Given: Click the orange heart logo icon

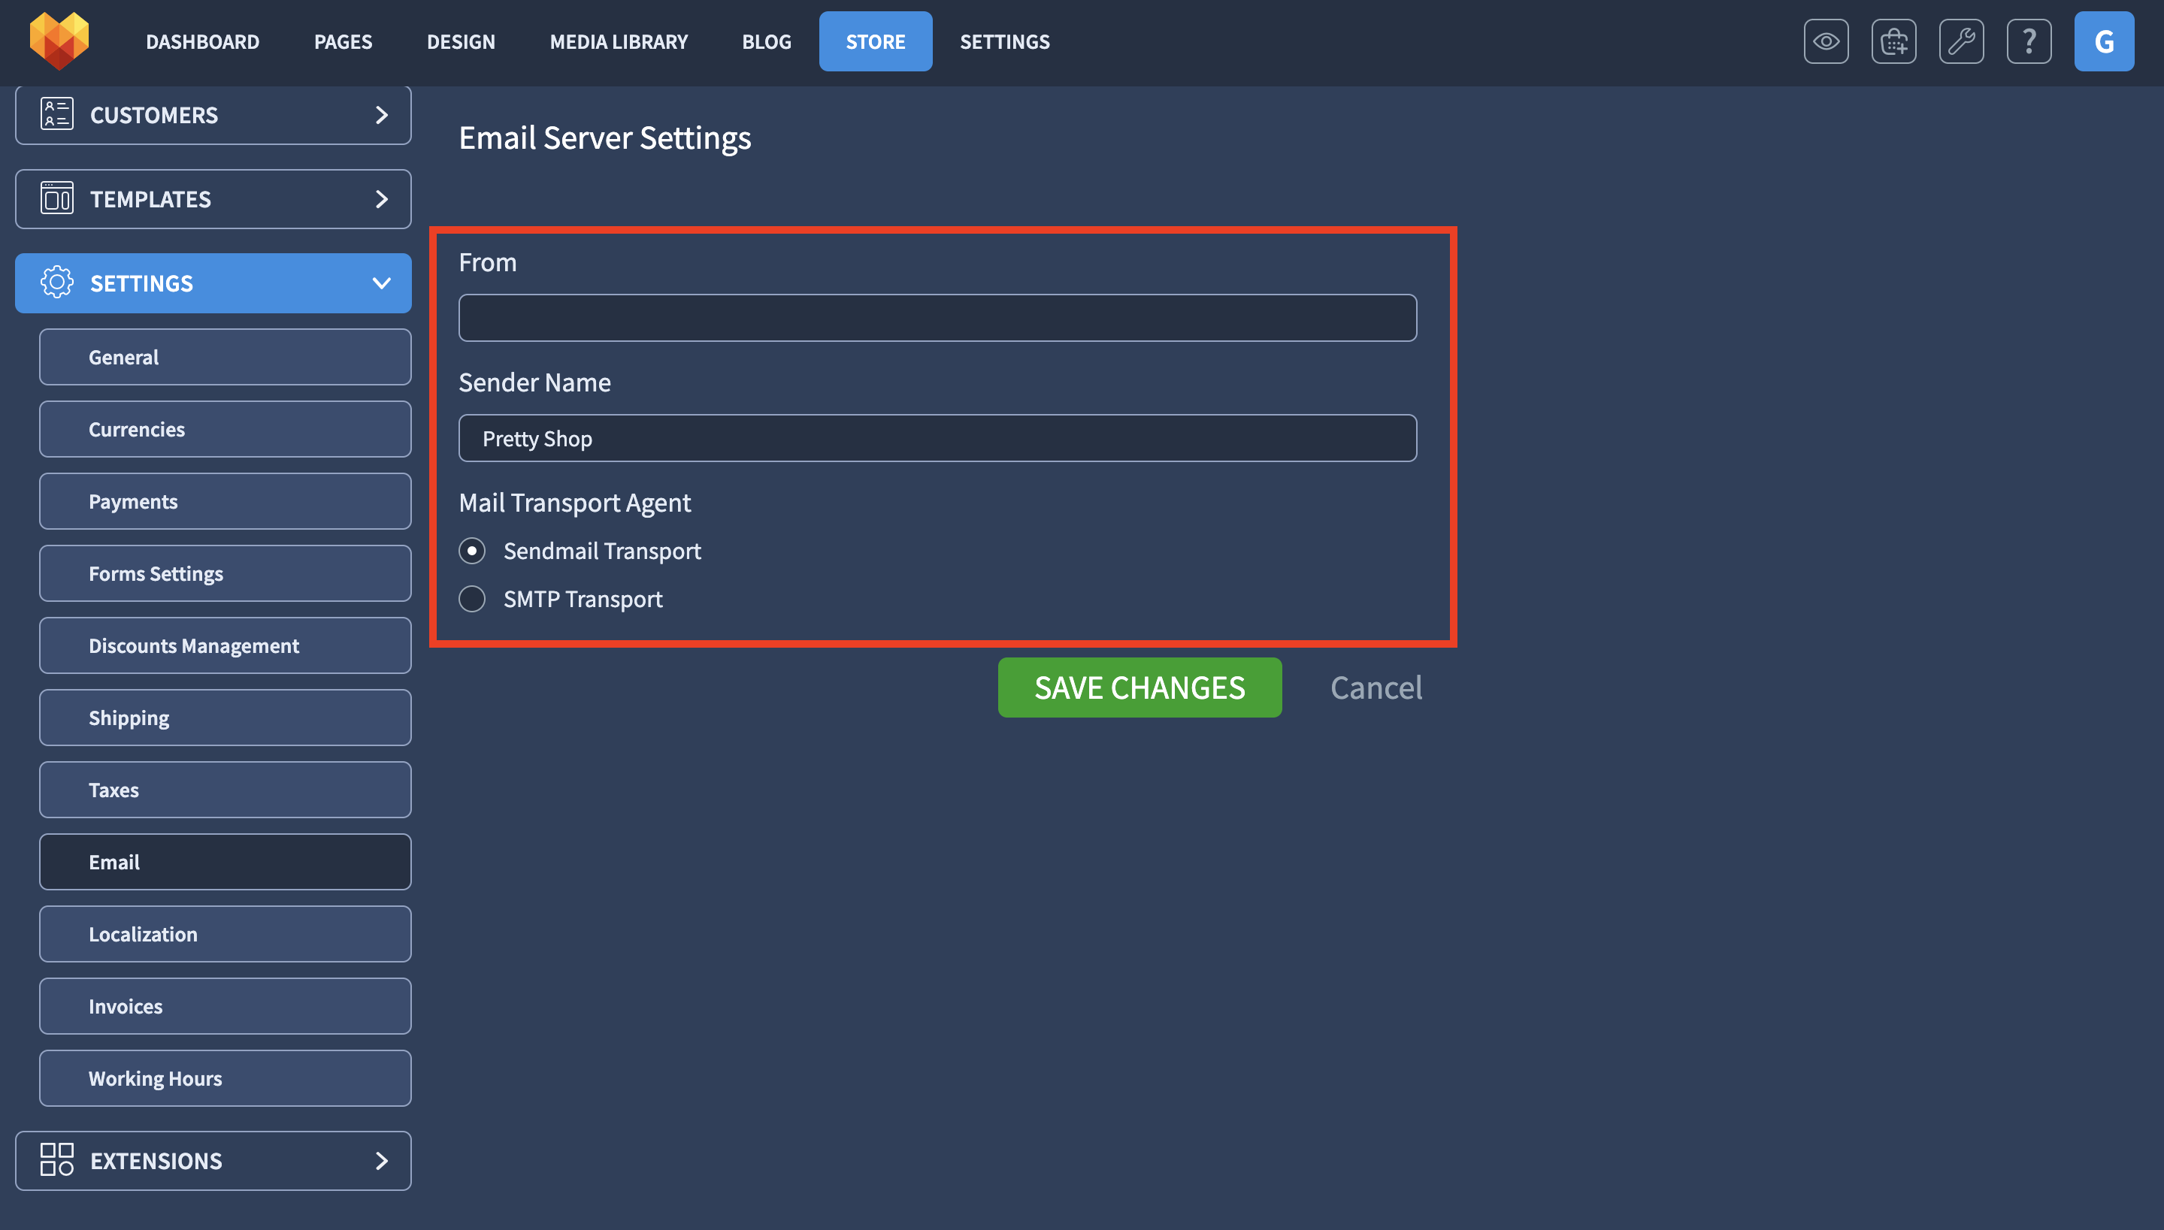Looking at the screenshot, I should pos(59,41).
